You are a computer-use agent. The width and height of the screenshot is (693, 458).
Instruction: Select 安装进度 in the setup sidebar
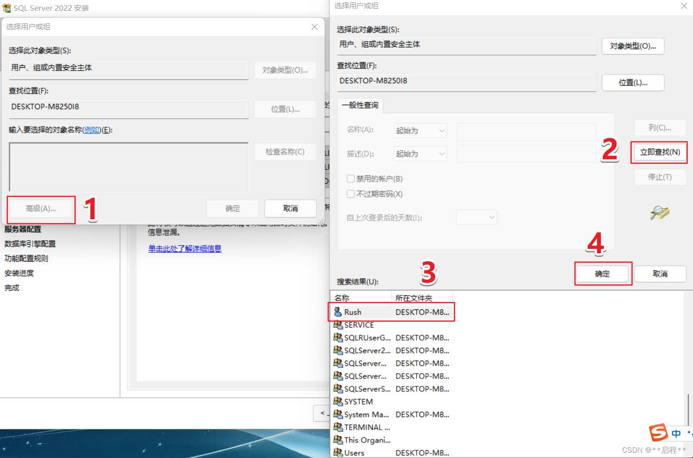coord(19,273)
